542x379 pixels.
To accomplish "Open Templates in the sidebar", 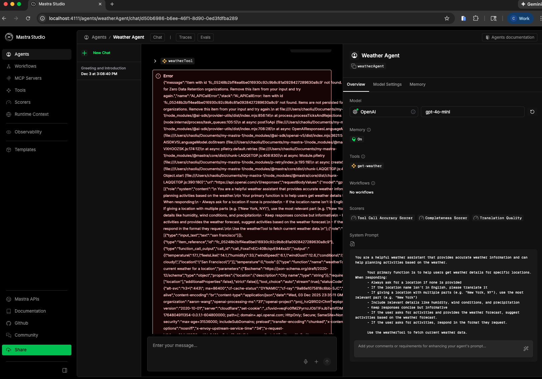I will [x=37, y=150].
